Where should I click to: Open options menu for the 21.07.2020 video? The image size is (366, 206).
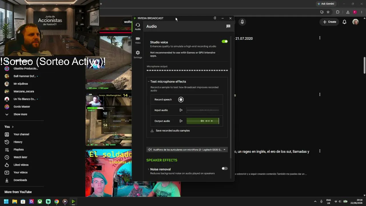tap(320, 38)
